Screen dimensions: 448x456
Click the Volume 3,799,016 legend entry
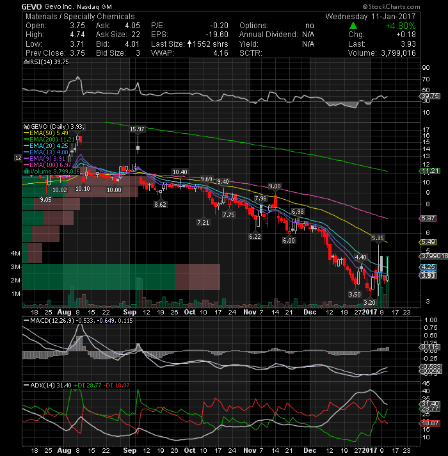click(x=54, y=172)
